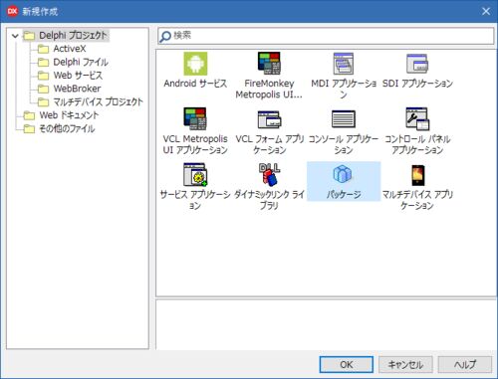
Task: Select the Android サービス project icon
Action: (195, 64)
